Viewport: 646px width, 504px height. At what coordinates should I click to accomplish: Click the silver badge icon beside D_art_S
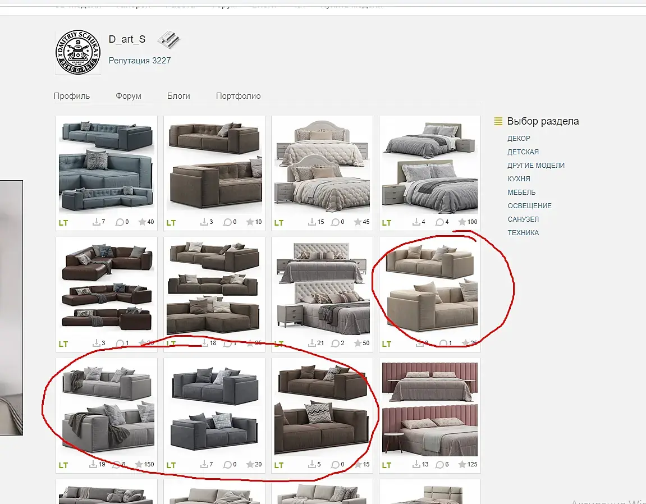coord(168,39)
